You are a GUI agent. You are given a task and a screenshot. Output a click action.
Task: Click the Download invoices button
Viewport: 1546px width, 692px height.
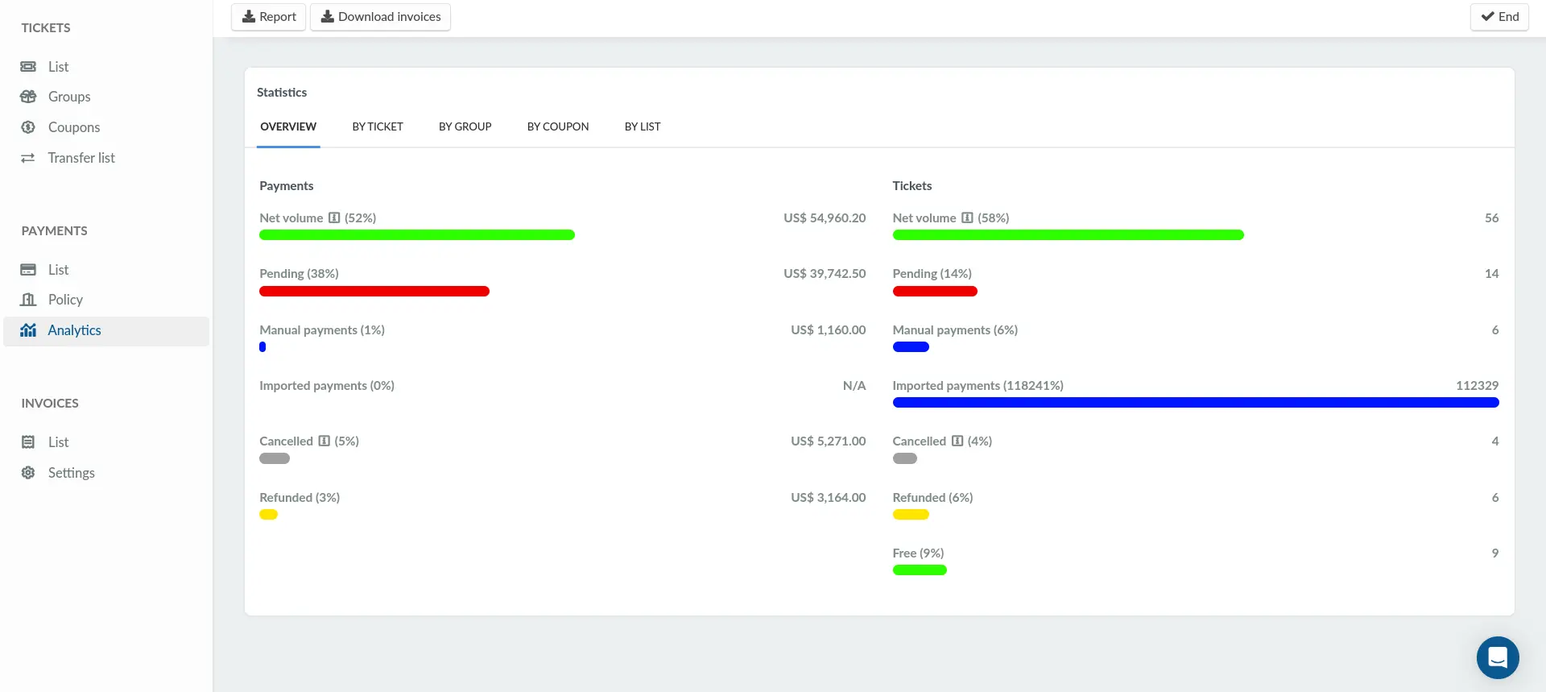click(x=381, y=17)
